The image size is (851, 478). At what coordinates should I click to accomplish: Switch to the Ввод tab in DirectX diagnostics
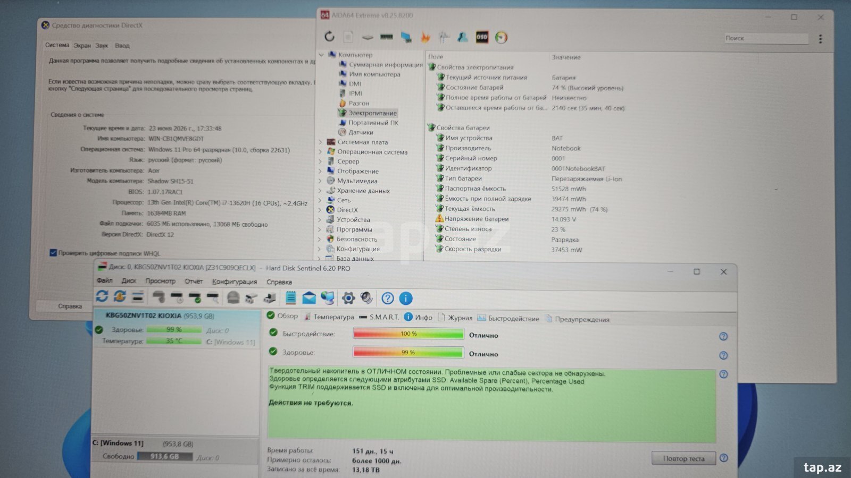(122, 46)
